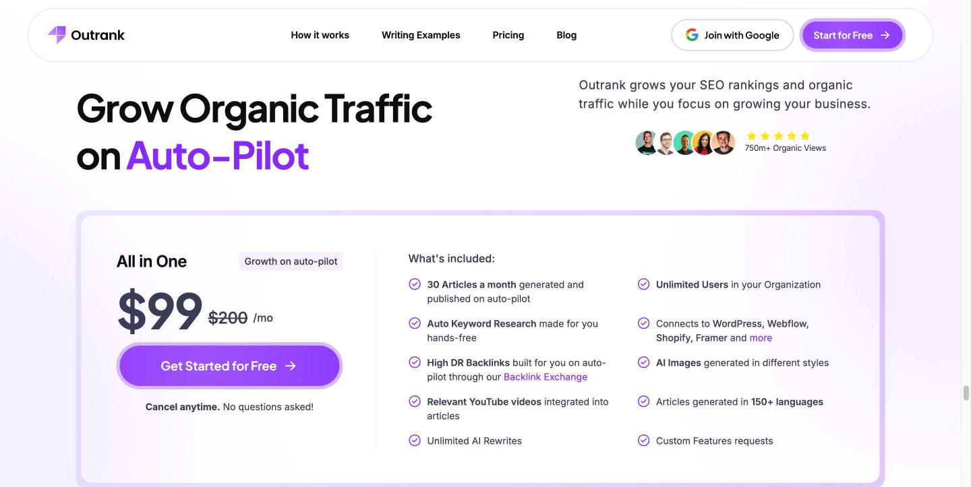Click checkmark icon beside Relevant YouTube videos

click(x=415, y=401)
